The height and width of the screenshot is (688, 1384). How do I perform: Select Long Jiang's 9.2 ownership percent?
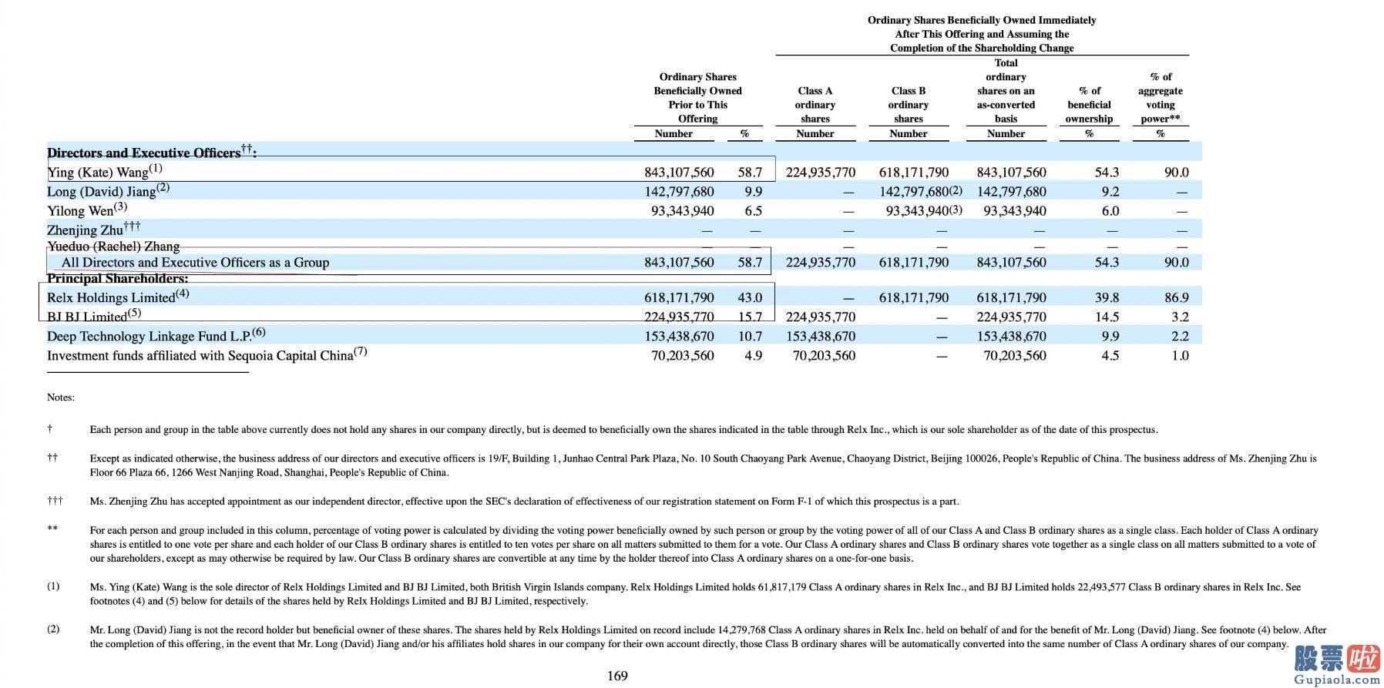pos(1110,192)
